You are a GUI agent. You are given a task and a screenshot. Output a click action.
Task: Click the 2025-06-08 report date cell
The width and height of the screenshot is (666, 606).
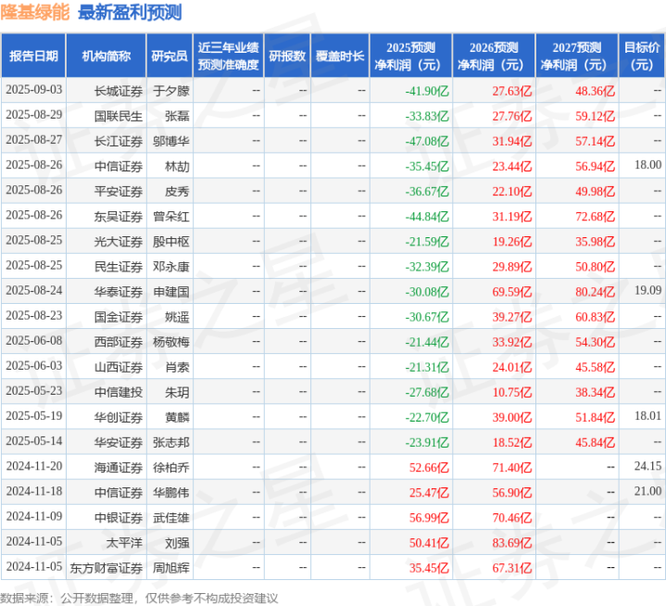tap(33, 341)
